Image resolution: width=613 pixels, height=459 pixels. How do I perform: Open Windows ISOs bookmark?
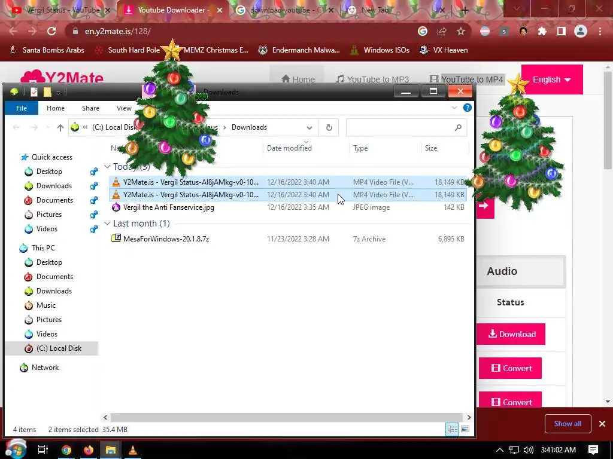click(x=380, y=50)
